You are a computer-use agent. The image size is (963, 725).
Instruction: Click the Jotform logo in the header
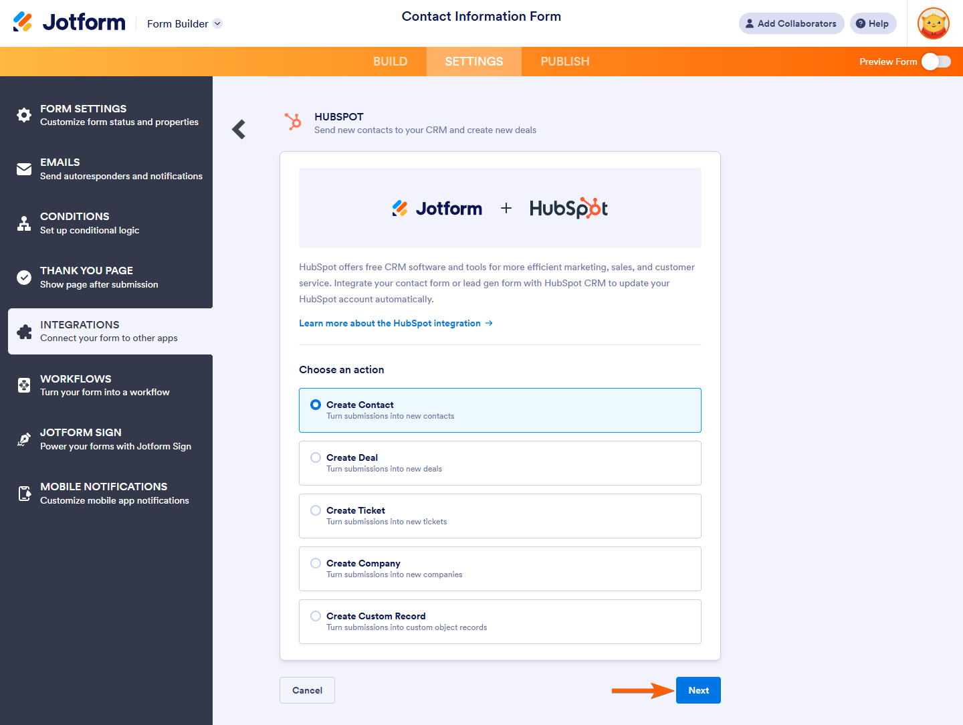click(69, 23)
